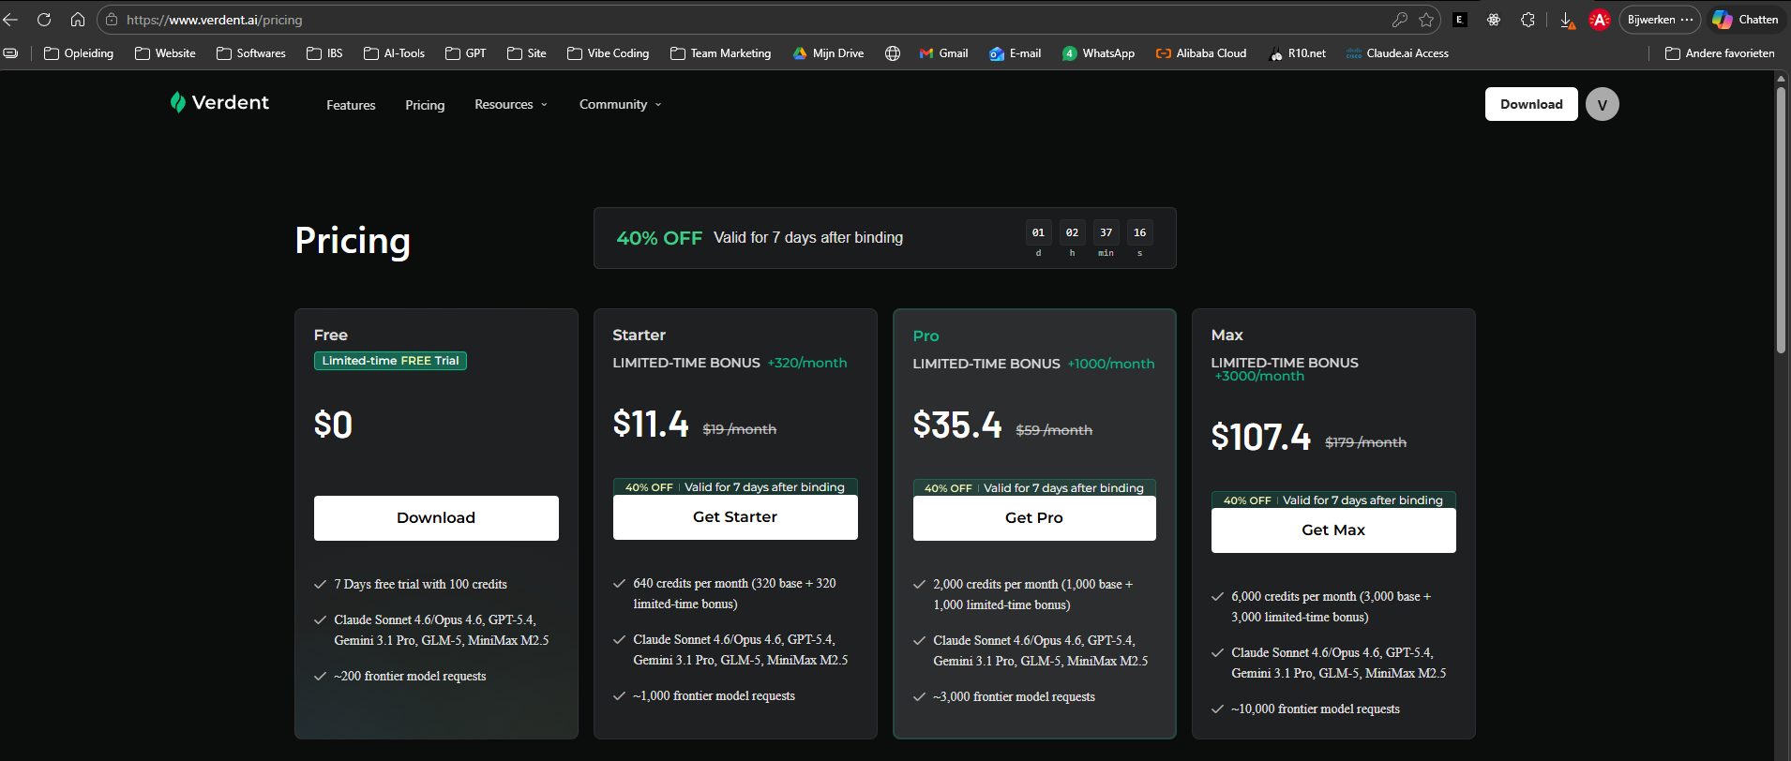This screenshot has width=1791, height=761.
Task: Expand the Resources dropdown menu
Action: pyautogui.click(x=511, y=104)
